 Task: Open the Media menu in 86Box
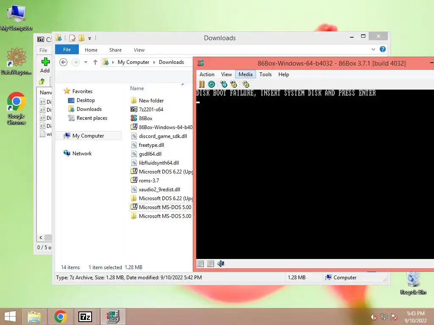[245, 74]
